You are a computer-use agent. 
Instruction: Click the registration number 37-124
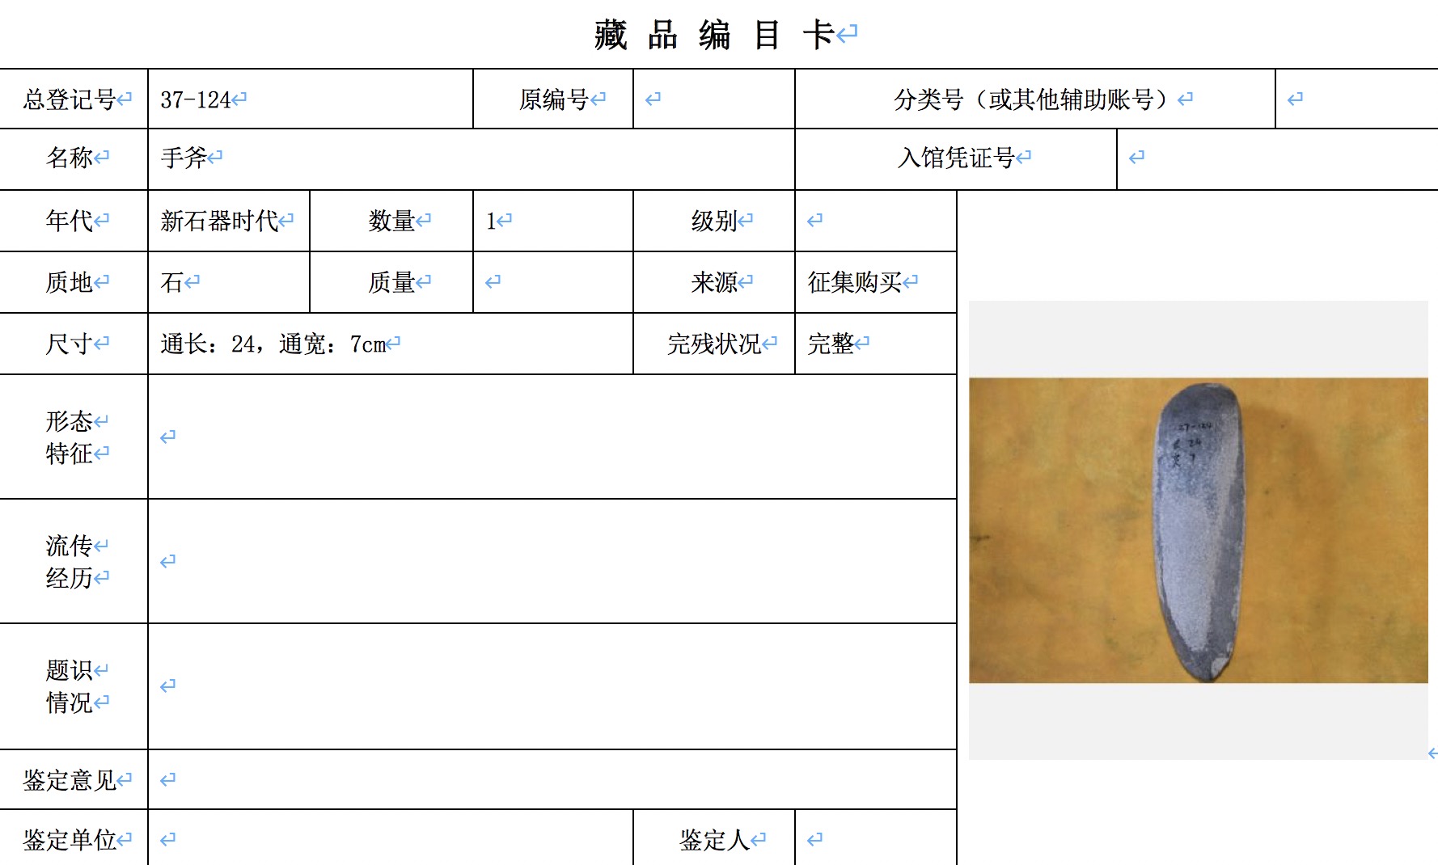pyautogui.click(x=196, y=99)
